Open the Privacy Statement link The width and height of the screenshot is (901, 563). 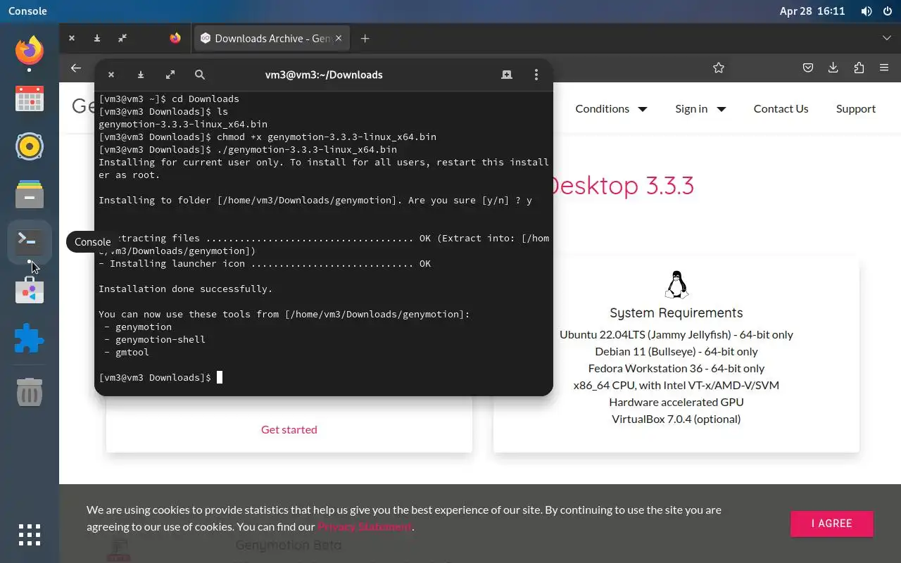[365, 526]
